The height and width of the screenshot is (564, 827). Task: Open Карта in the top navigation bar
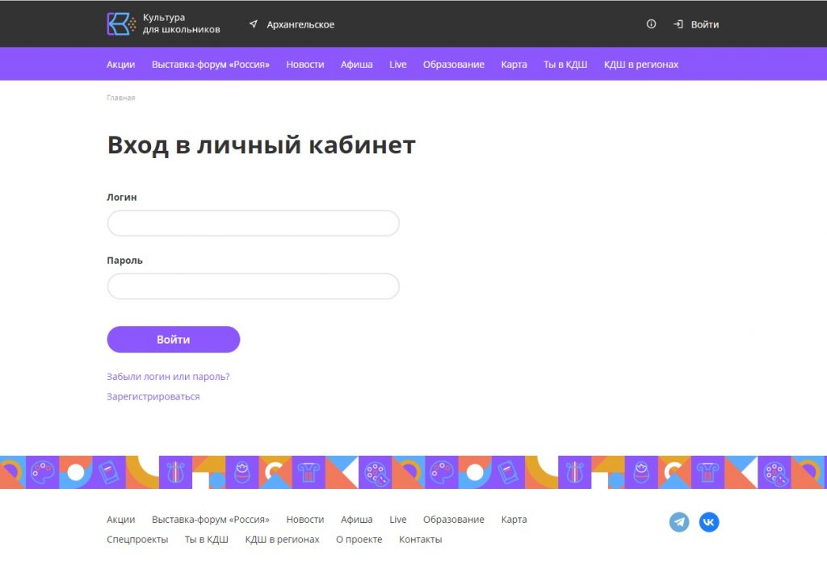pyautogui.click(x=514, y=65)
